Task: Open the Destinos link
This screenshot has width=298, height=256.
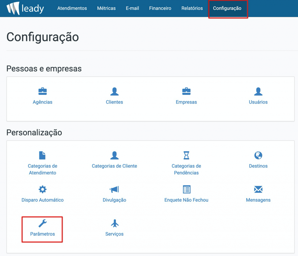Action: tap(258, 166)
